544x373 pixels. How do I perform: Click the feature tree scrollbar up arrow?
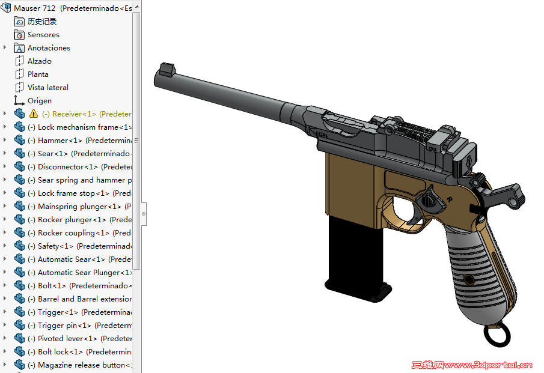point(136,7)
